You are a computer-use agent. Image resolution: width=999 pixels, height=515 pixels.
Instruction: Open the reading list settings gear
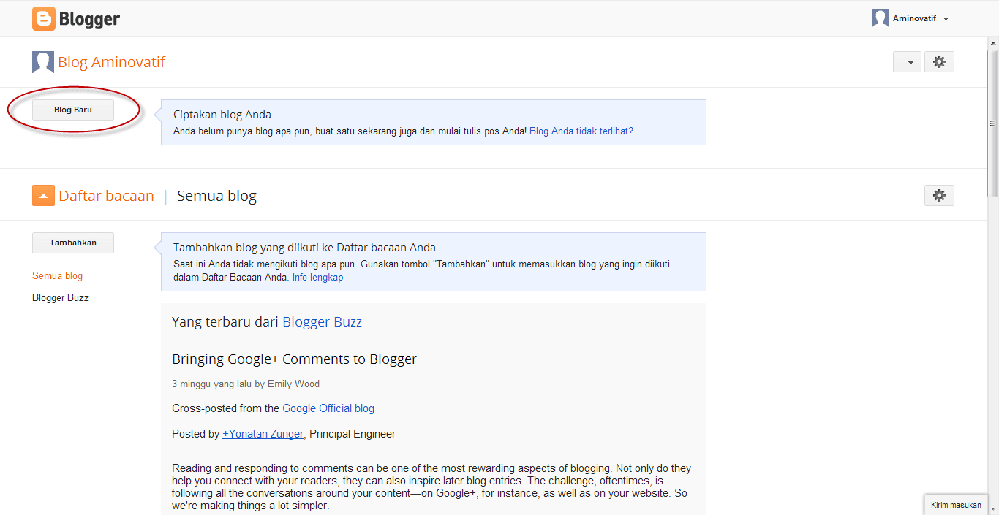click(939, 196)
